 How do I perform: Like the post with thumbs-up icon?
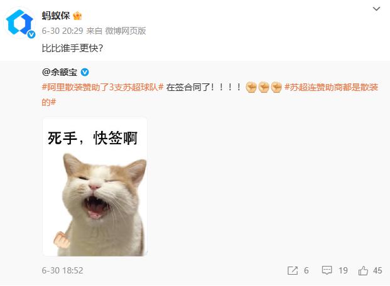click(x=363, y=270)
